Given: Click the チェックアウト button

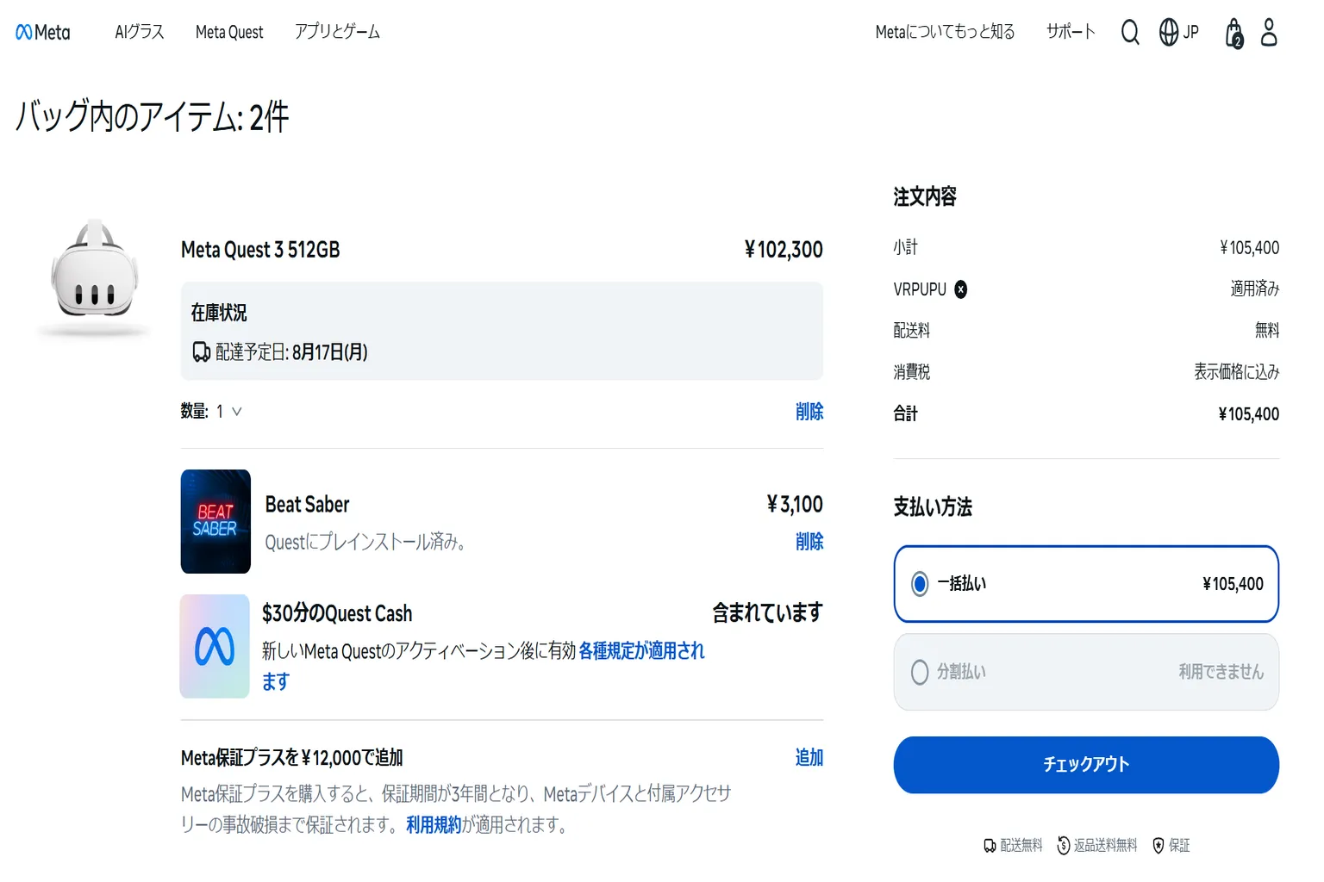Looking at the screenshot, I should click(1086, 765).
